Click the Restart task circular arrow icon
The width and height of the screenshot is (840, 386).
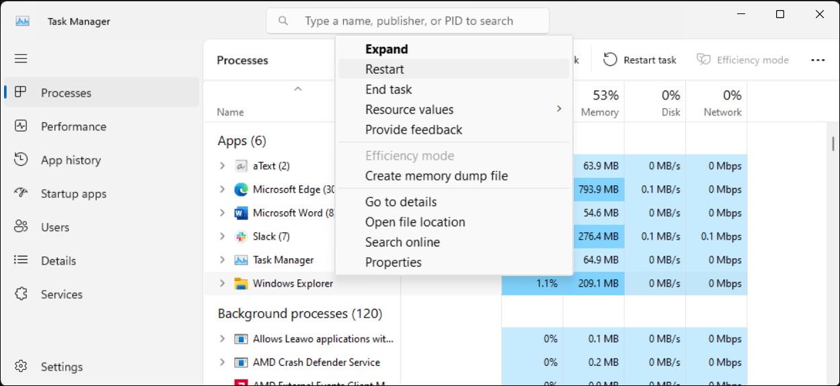pyautogui.click(x=610, y=60)
